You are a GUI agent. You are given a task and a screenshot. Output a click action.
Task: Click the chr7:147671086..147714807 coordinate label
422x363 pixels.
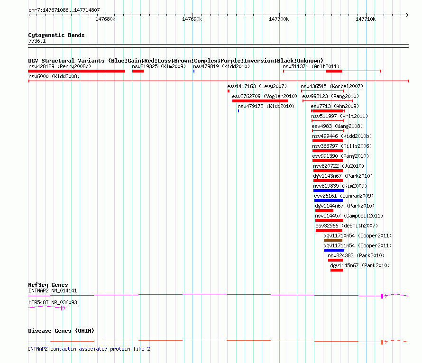coord(64,9)
